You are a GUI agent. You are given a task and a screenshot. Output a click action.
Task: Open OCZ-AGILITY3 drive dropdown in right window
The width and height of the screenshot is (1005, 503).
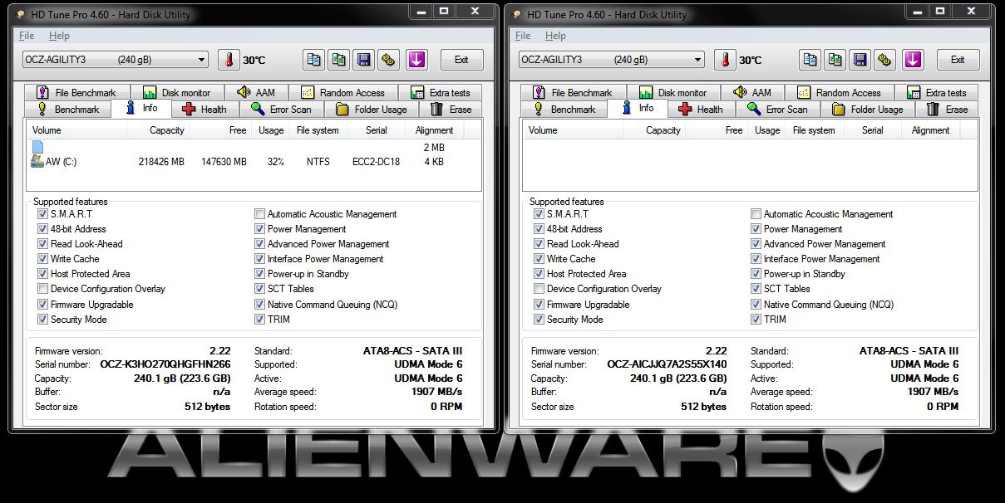tap(612, 60)
